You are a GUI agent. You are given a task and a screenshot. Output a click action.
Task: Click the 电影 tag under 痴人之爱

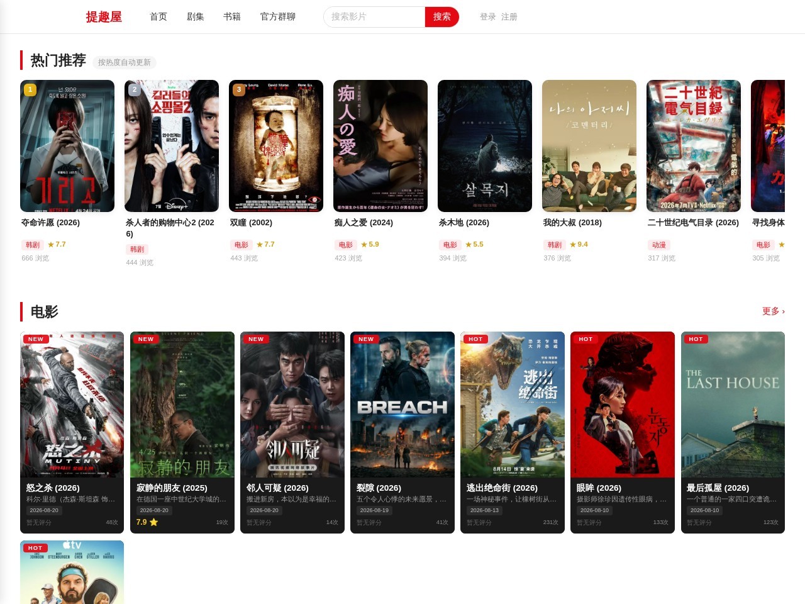pyautogui.click(x=346, y=245)
